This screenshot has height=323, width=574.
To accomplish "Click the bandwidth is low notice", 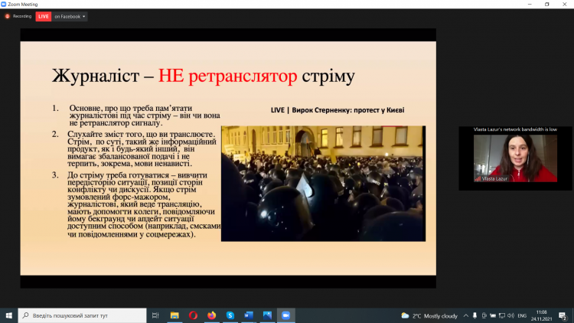I will pos(515,129).
